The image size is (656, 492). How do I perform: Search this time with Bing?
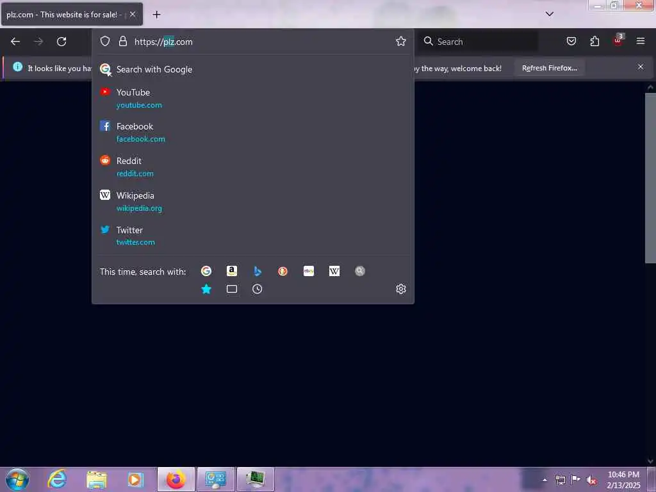click(258, 271)
